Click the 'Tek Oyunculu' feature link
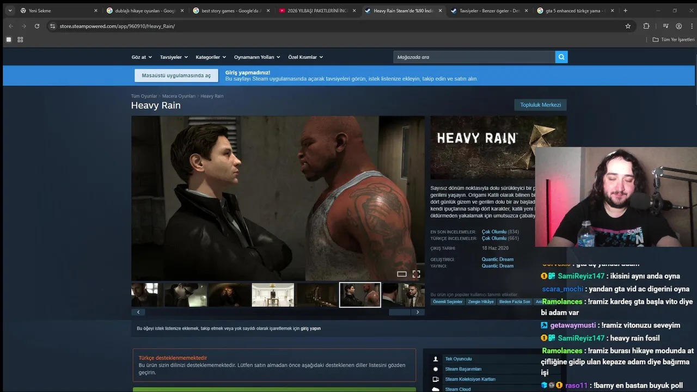The height and width of the screenshot is (392, 697). point(458,359)
